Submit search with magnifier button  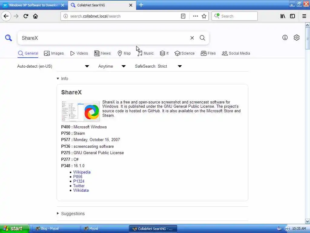[x=202, y=38]
